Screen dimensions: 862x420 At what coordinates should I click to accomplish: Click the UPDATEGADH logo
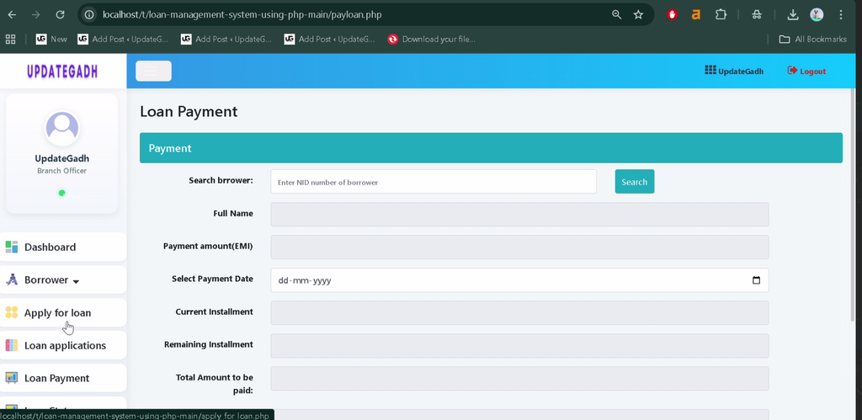point(62,71)
